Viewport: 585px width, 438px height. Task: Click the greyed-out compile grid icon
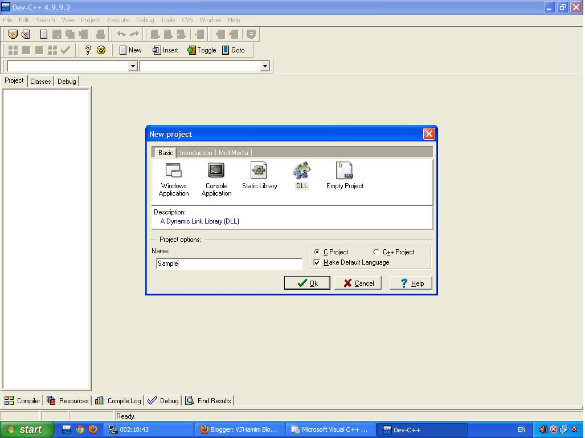(13, 50)
